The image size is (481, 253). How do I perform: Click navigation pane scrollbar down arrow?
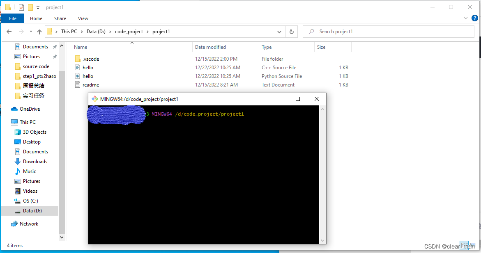(x=62, y=237)
